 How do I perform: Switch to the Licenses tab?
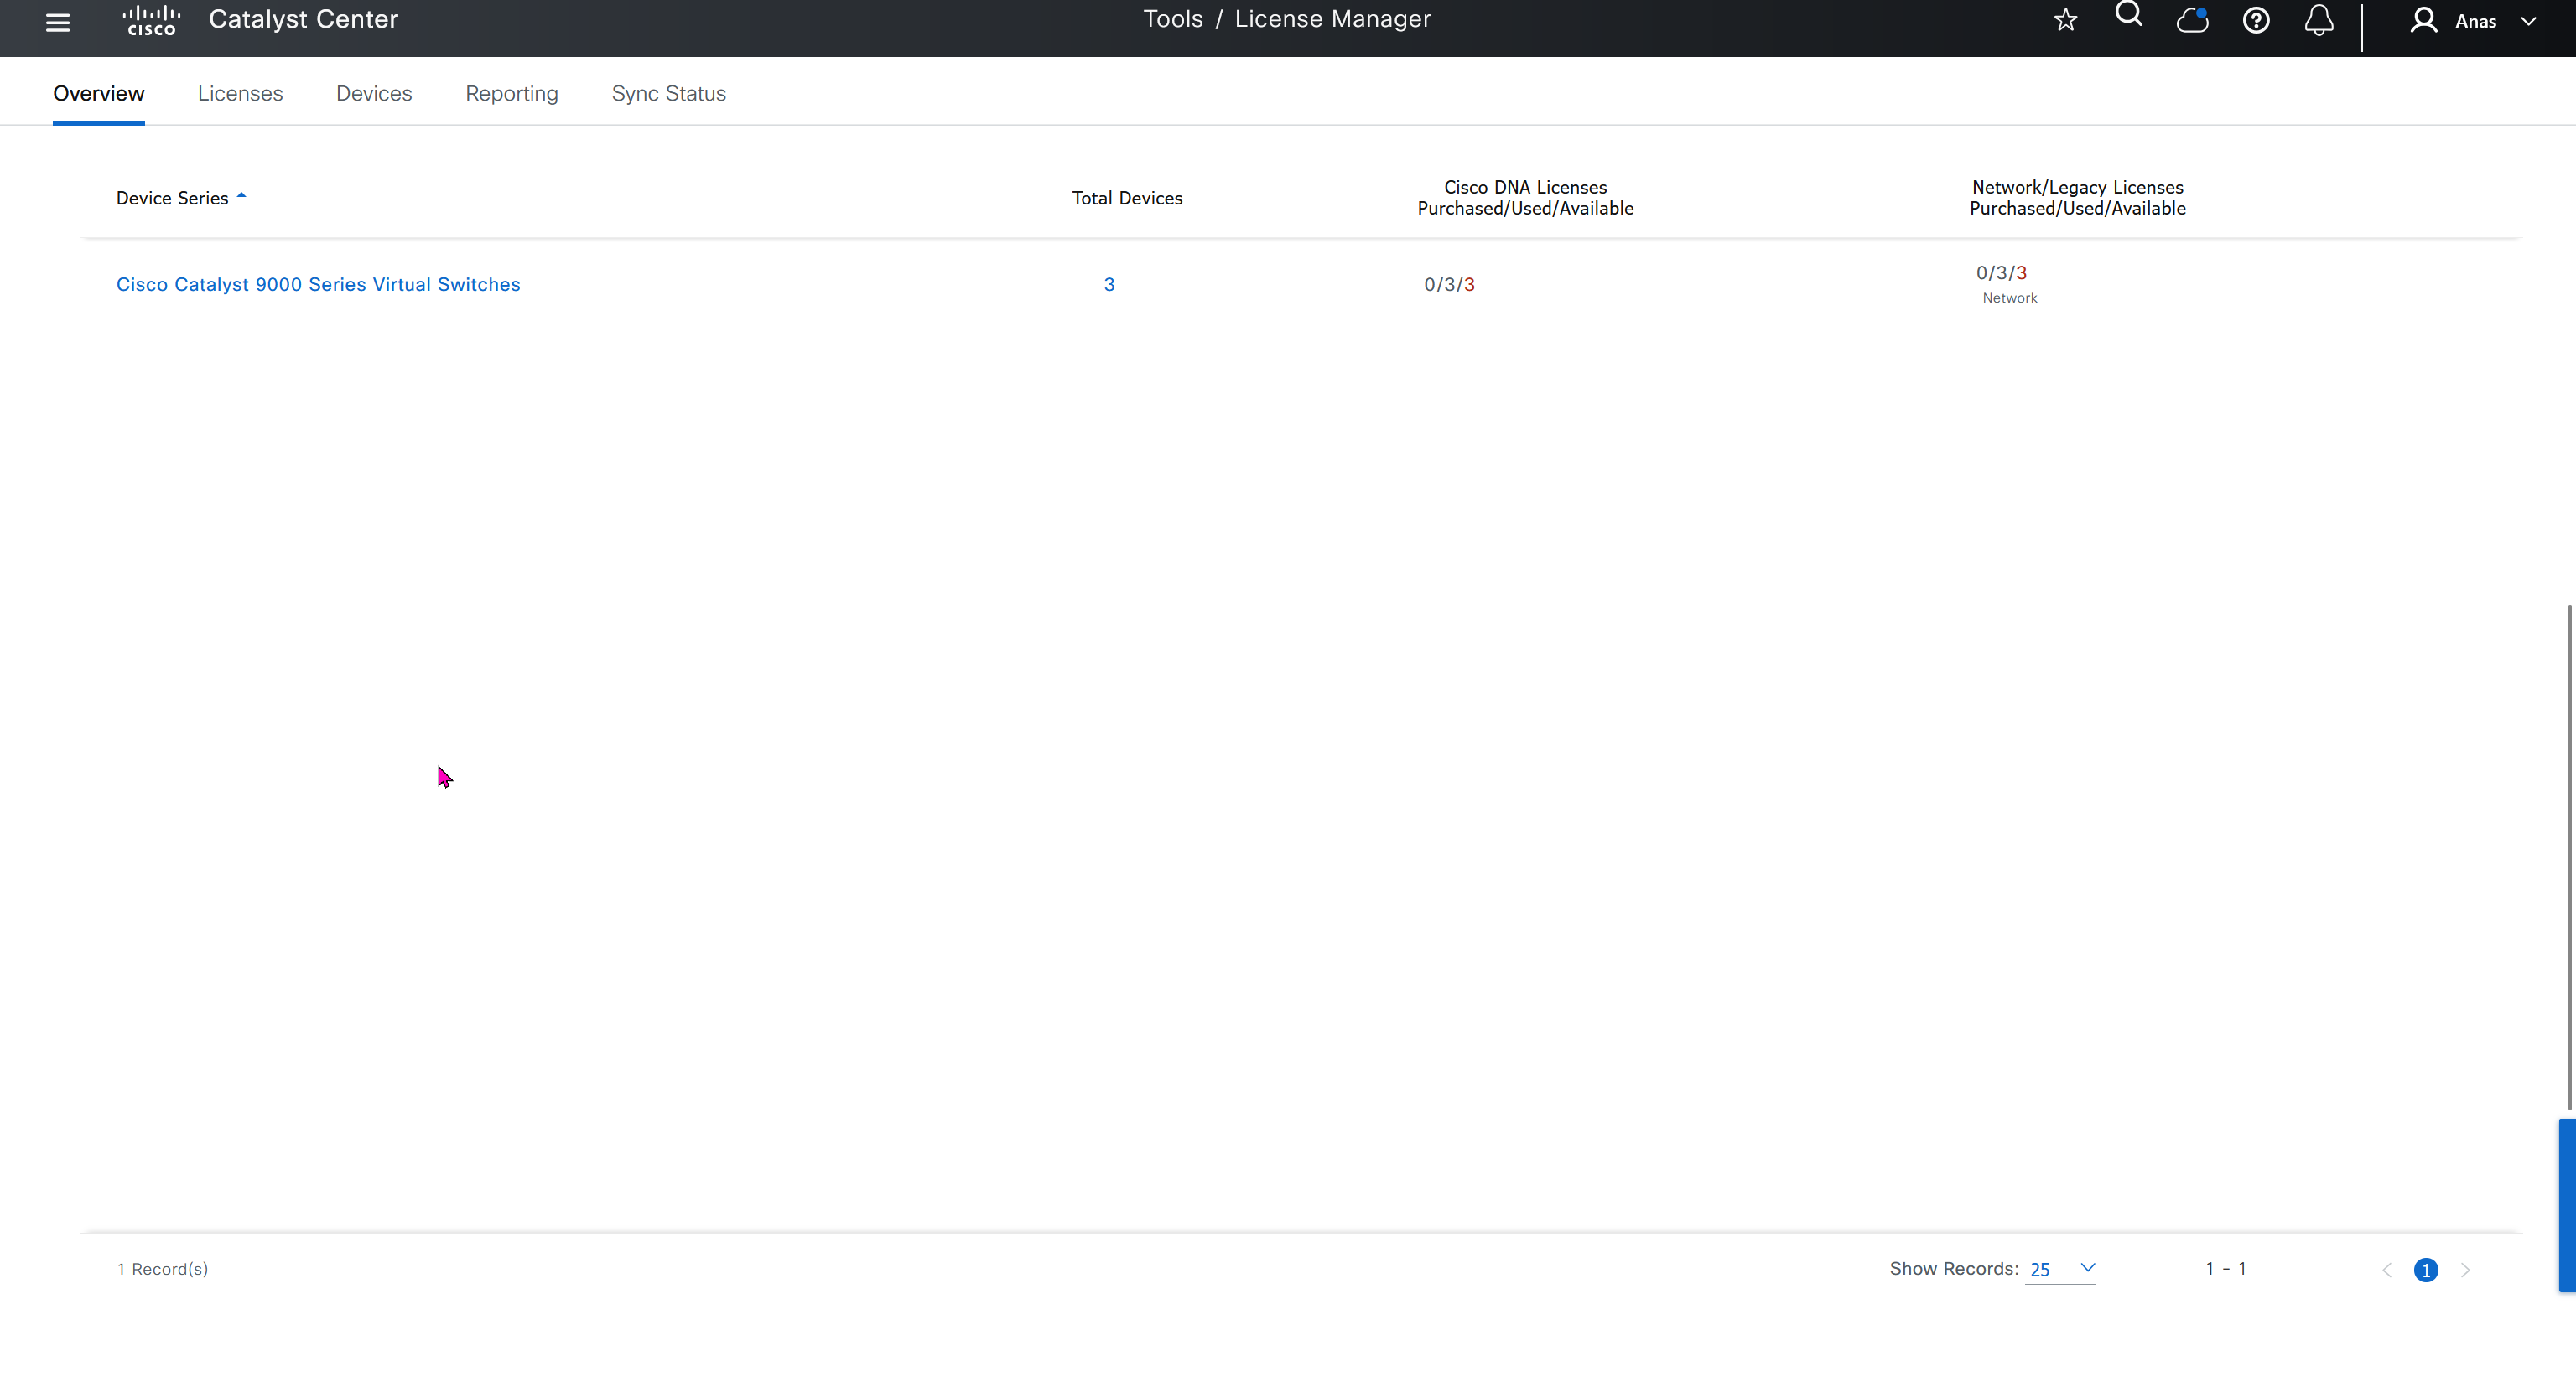240,93
